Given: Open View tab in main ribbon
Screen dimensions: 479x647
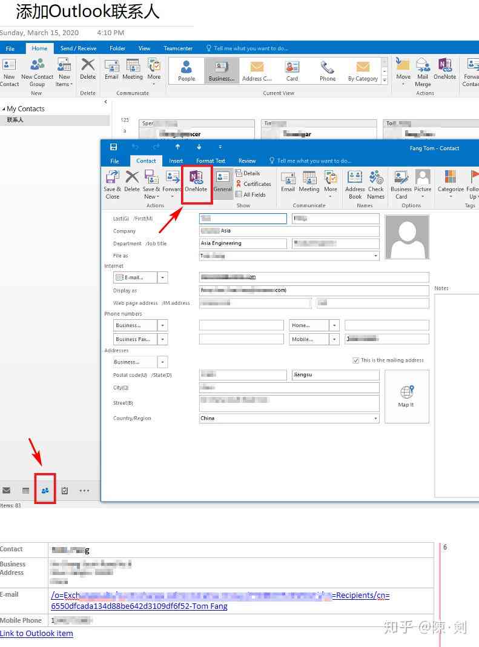Looking at the screenshot, I should click(144, 48).
